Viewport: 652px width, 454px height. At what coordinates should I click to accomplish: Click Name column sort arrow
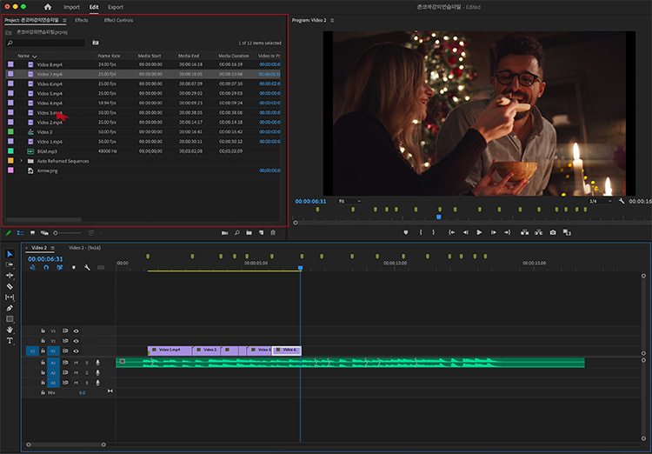(x=35, y=57)
